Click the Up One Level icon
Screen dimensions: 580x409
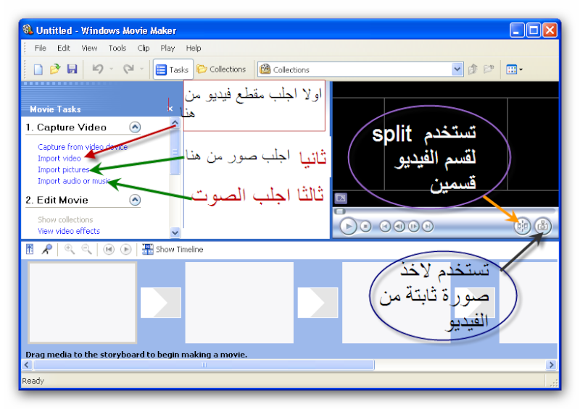[473, 69]
